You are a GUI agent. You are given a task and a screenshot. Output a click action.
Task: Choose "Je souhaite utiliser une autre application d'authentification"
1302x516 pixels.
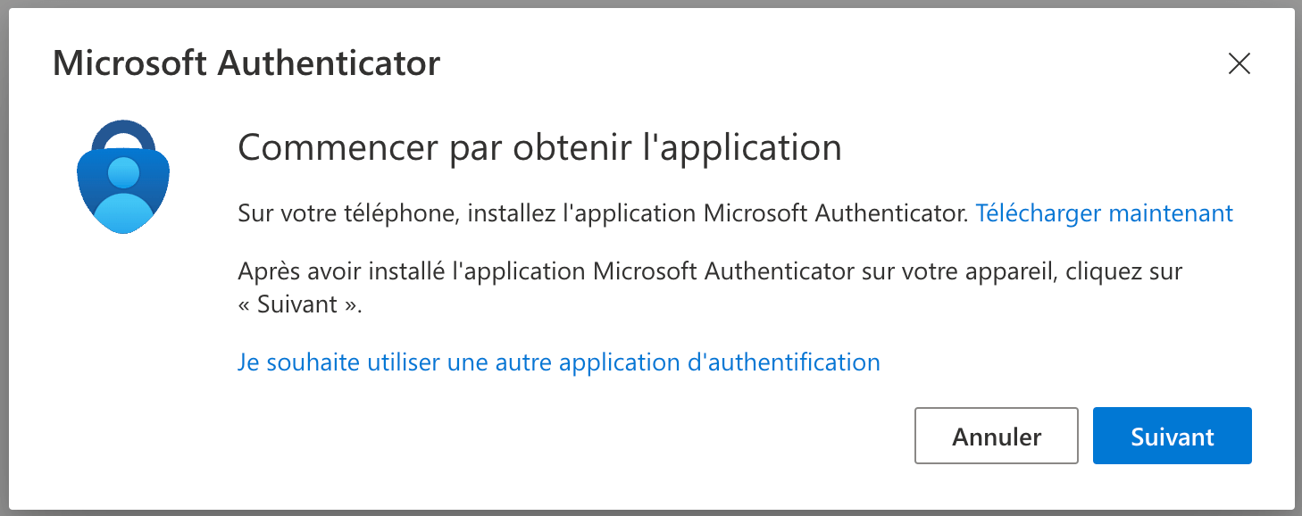pos(559,362)
